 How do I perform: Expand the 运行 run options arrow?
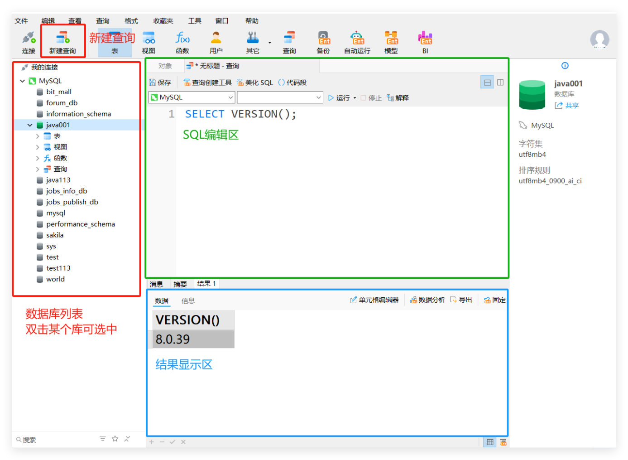(355, 97)
